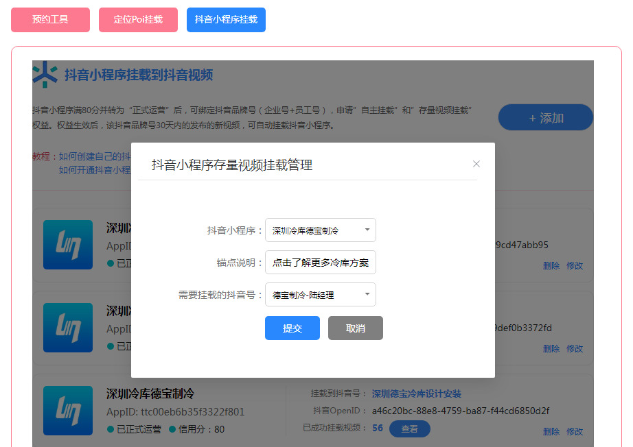
Task: Delete the entry ending 9cd47abb95
Action: tap(551, 265)
